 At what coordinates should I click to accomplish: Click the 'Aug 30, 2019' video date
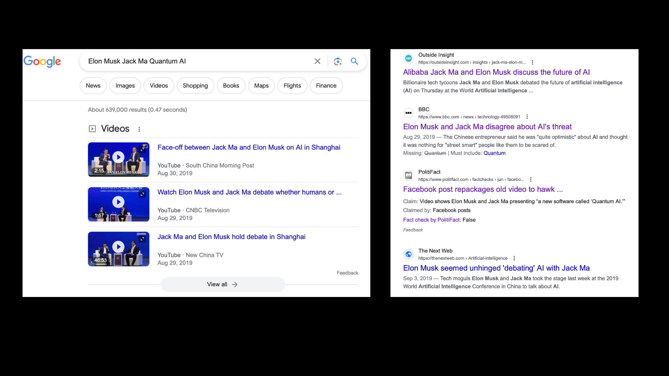(x=175, y=173)
